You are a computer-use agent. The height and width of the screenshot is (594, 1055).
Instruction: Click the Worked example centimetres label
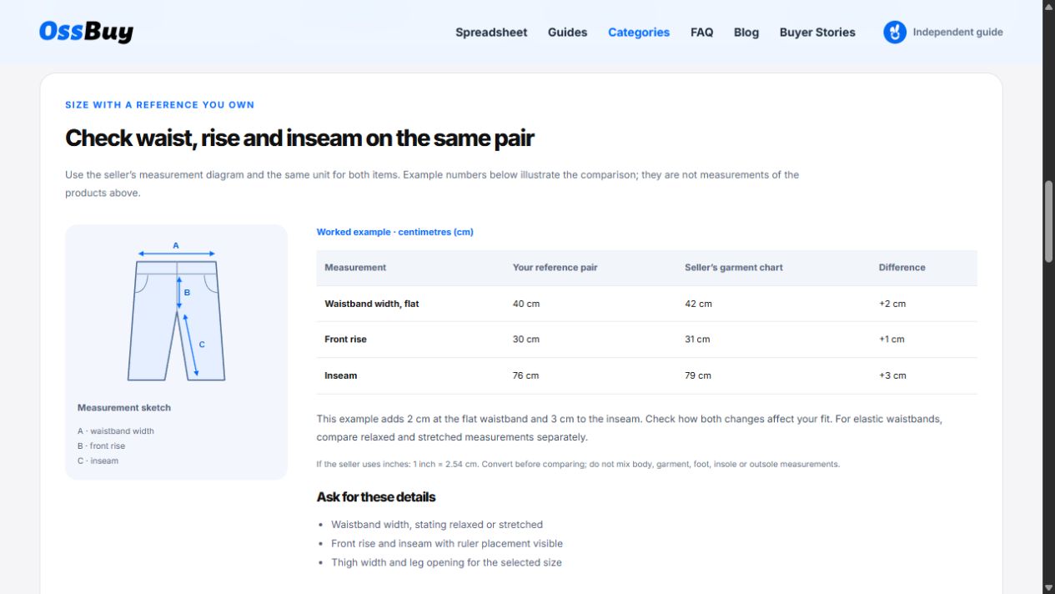coord(394,232)
